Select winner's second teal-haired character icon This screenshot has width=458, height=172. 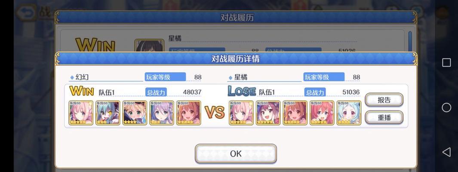click(x=108, y=113)
